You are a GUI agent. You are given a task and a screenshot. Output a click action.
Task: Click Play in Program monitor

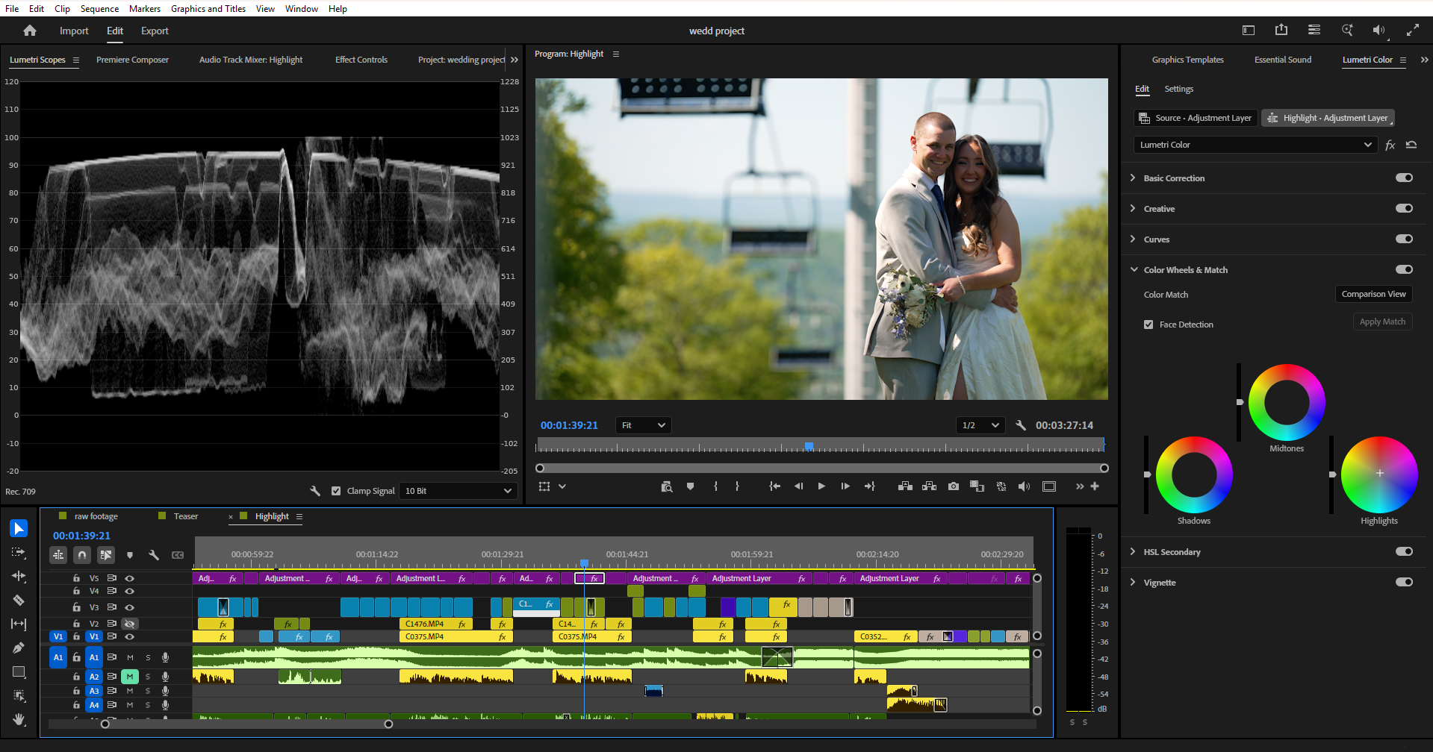point(821,486)
